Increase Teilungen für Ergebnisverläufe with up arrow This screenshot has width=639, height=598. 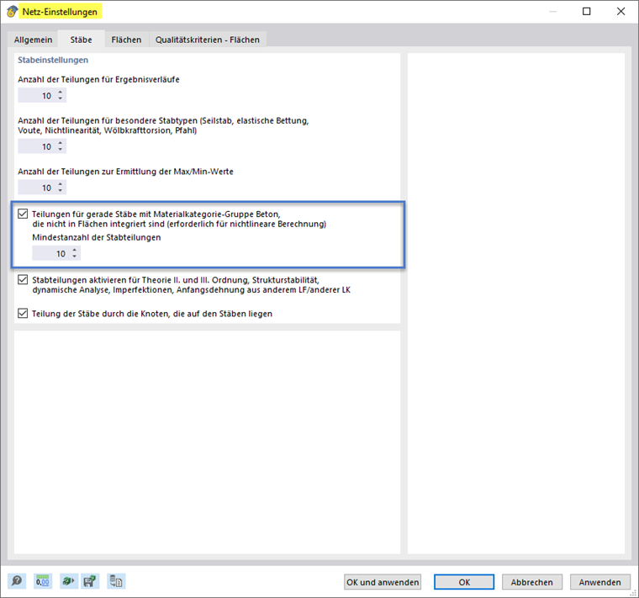[61, 93]
